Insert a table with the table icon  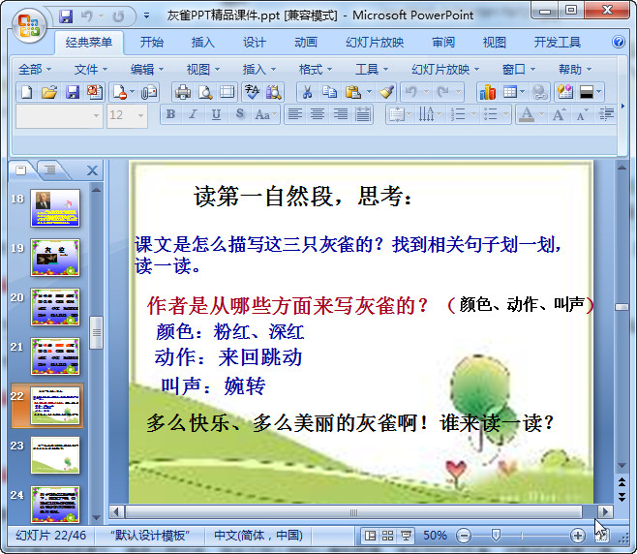pos(510,92)
